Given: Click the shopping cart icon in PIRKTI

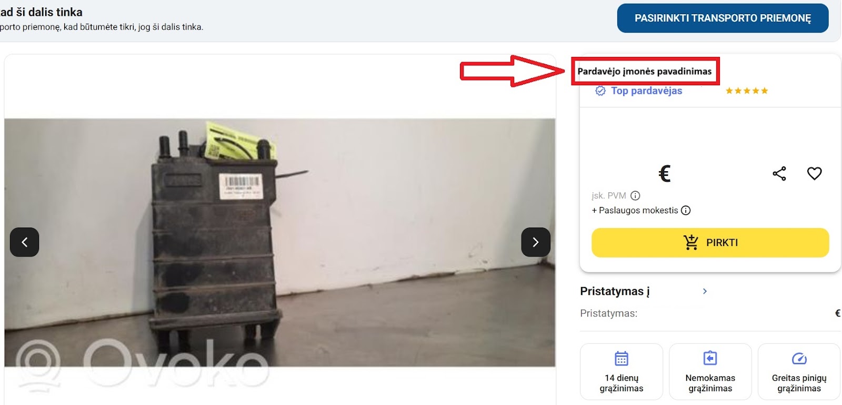Looking at the screenshot, I should pos(691,242).
